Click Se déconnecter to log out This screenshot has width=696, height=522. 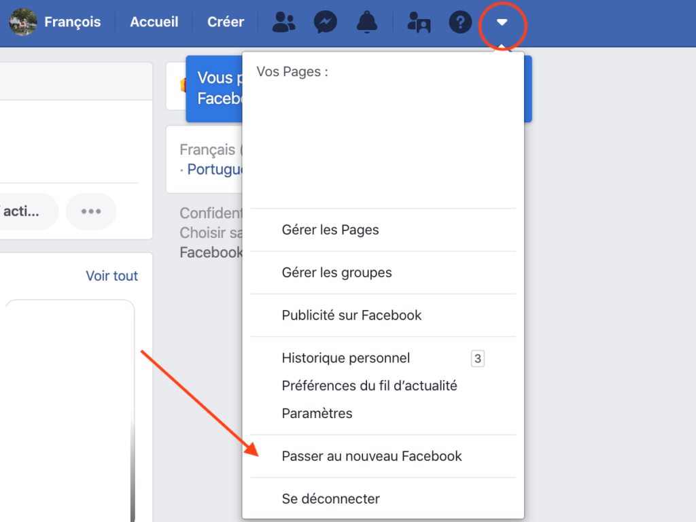(331, 498)
